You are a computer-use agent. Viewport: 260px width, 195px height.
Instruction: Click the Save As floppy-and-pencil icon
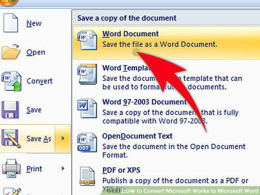(x=11, y=139)
